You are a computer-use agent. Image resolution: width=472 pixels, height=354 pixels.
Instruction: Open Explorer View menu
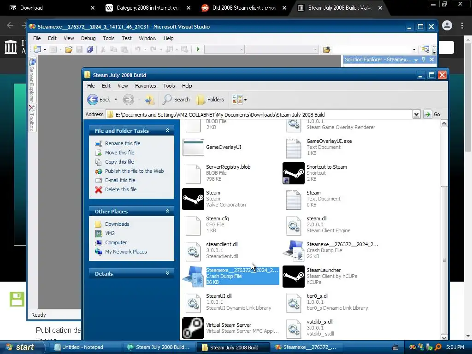(x=123, y=86)
